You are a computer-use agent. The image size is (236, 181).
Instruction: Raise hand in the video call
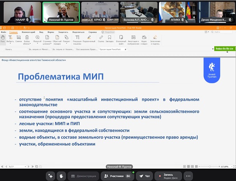[x=61, y=176]
